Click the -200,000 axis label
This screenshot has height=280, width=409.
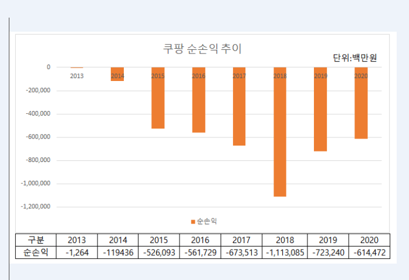point(38,90)
